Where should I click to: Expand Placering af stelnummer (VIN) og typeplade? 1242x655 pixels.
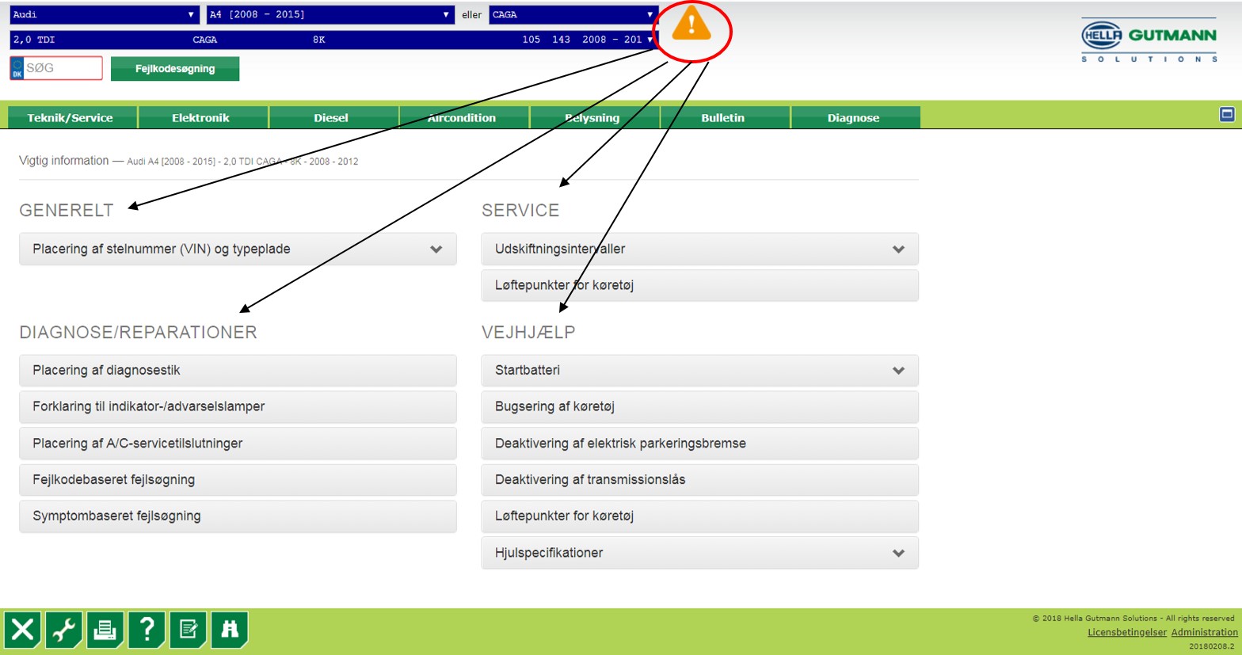238,249
